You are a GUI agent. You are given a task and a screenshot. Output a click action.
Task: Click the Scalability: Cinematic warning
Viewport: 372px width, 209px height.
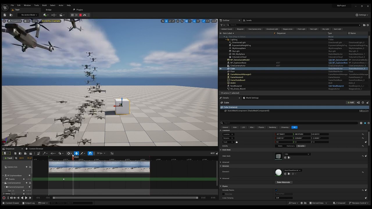coord(51,21)
